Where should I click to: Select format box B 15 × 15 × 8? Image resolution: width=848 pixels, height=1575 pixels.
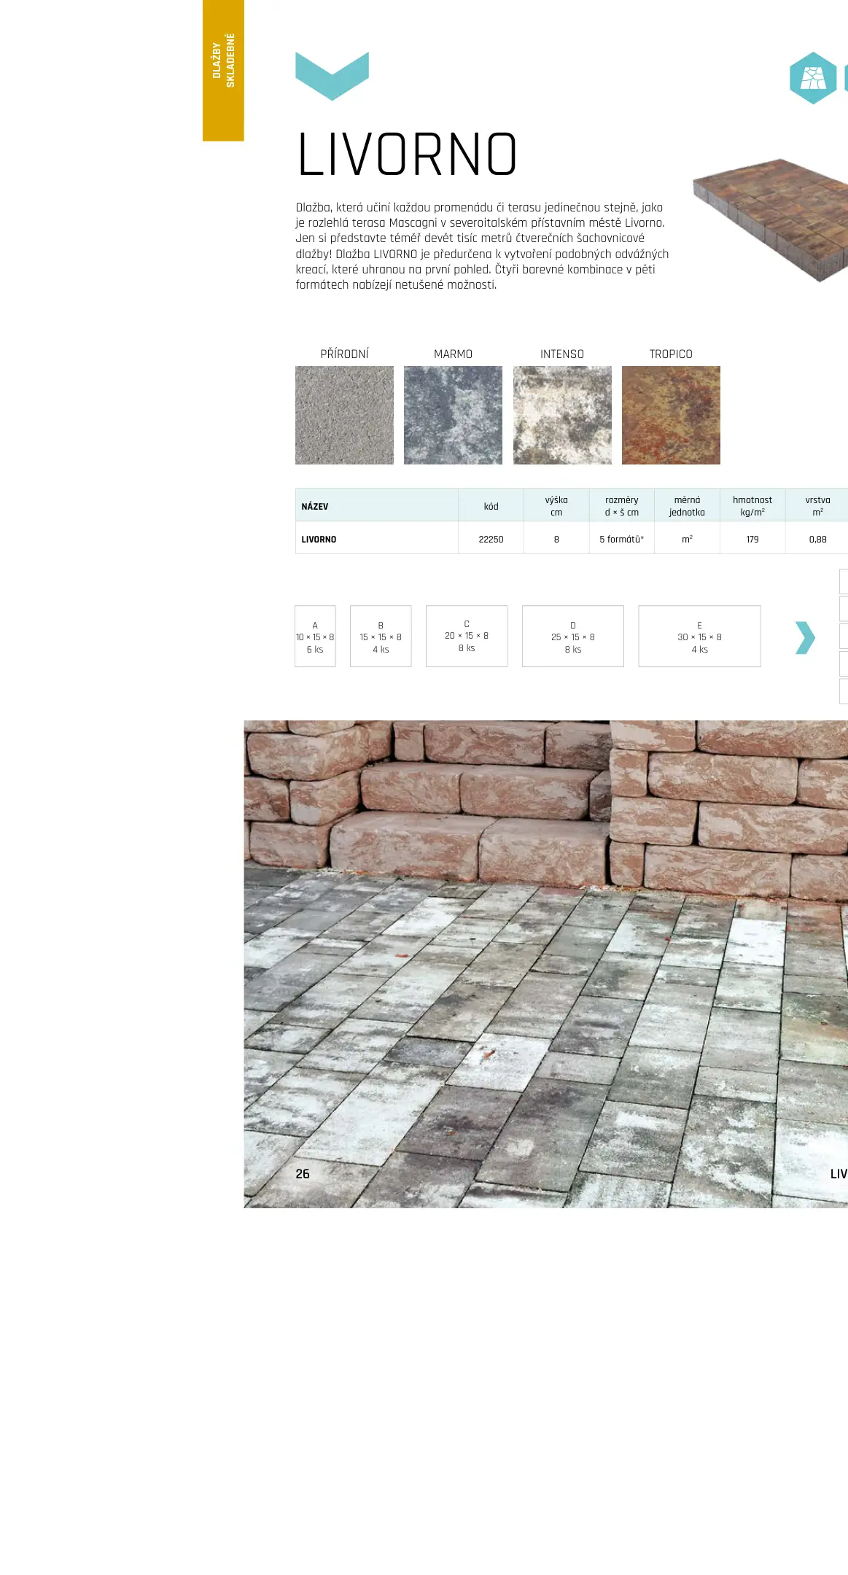tap(381, 637)
